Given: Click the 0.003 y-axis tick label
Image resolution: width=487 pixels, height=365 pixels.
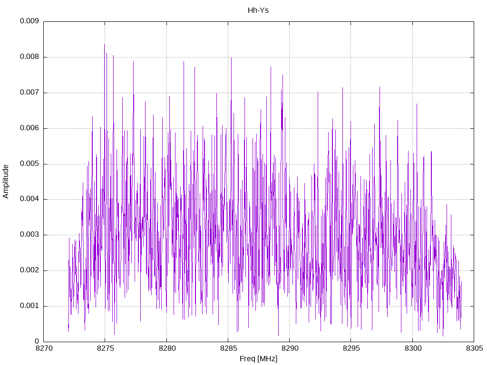Looking at the screenshot, I should 29,235.
